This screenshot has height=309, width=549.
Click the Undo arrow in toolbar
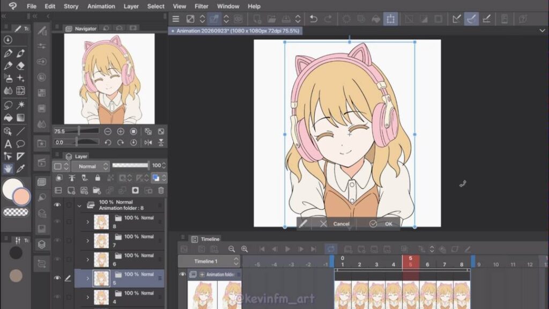tap(313, 19)
